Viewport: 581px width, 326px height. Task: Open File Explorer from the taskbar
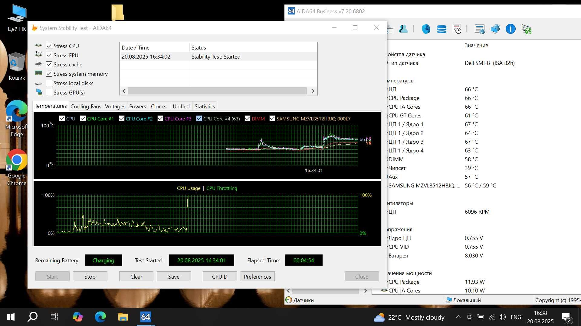pyautogui.click(x=123, y=317)
